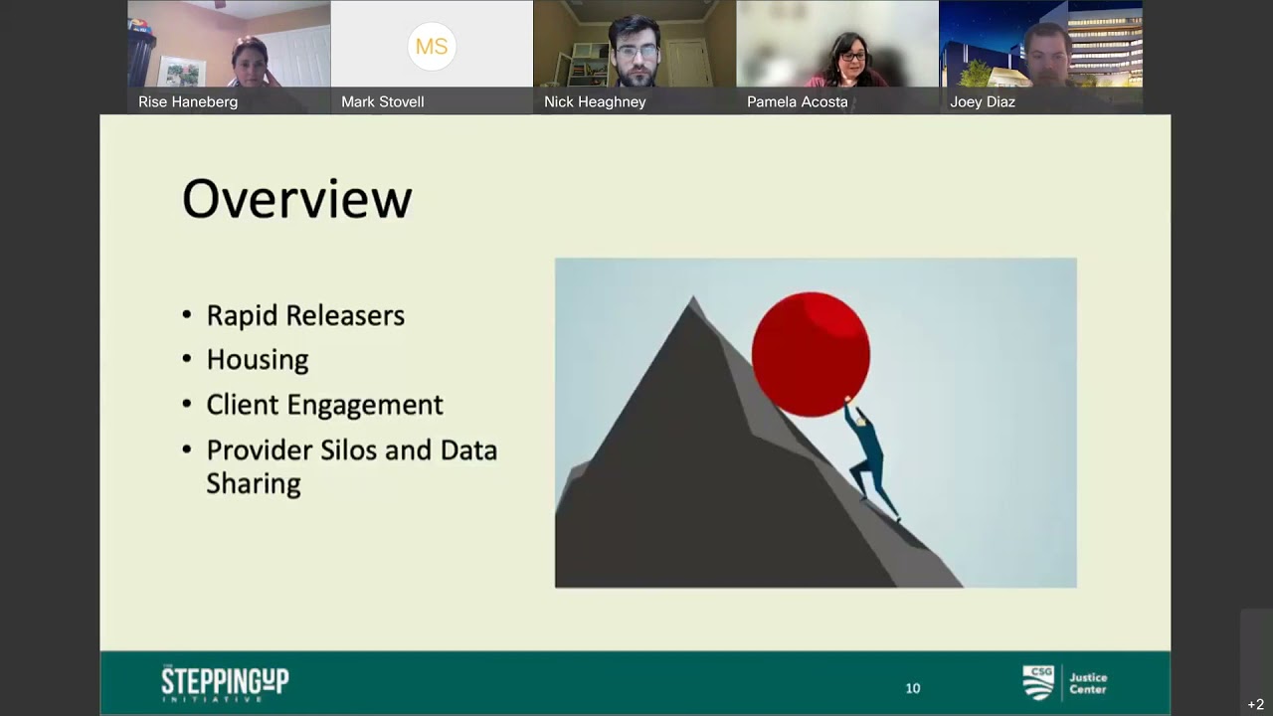Select Mark Stovell's participant tile

pos(432,57)
